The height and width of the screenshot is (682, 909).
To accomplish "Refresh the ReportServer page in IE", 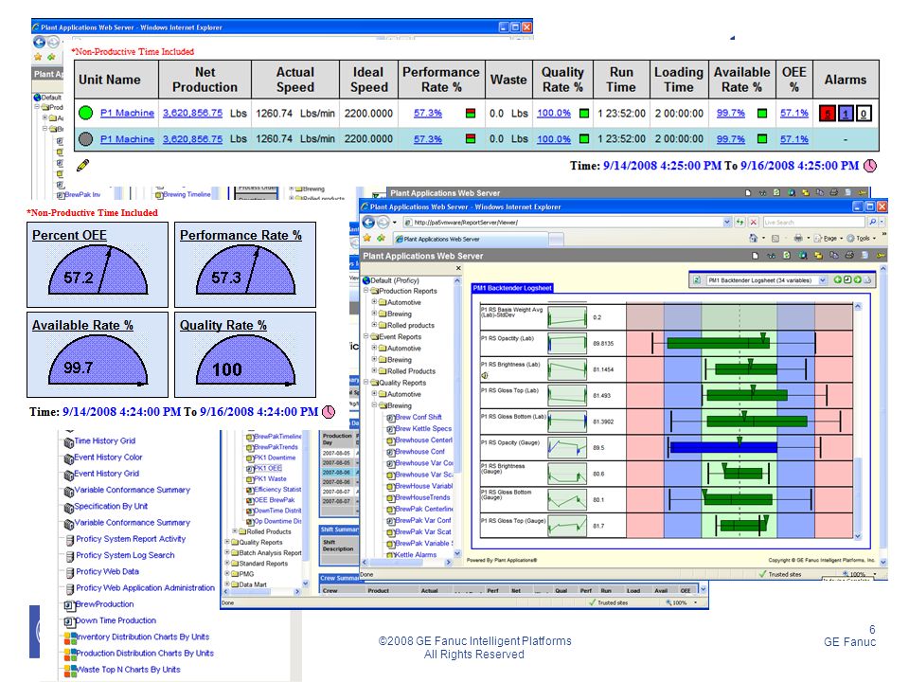I will 740,222.
